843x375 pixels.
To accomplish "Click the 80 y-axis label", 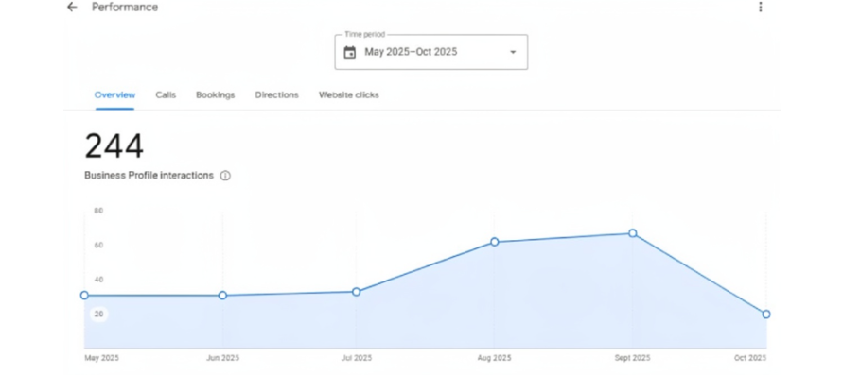I will (x=98, y=211).
